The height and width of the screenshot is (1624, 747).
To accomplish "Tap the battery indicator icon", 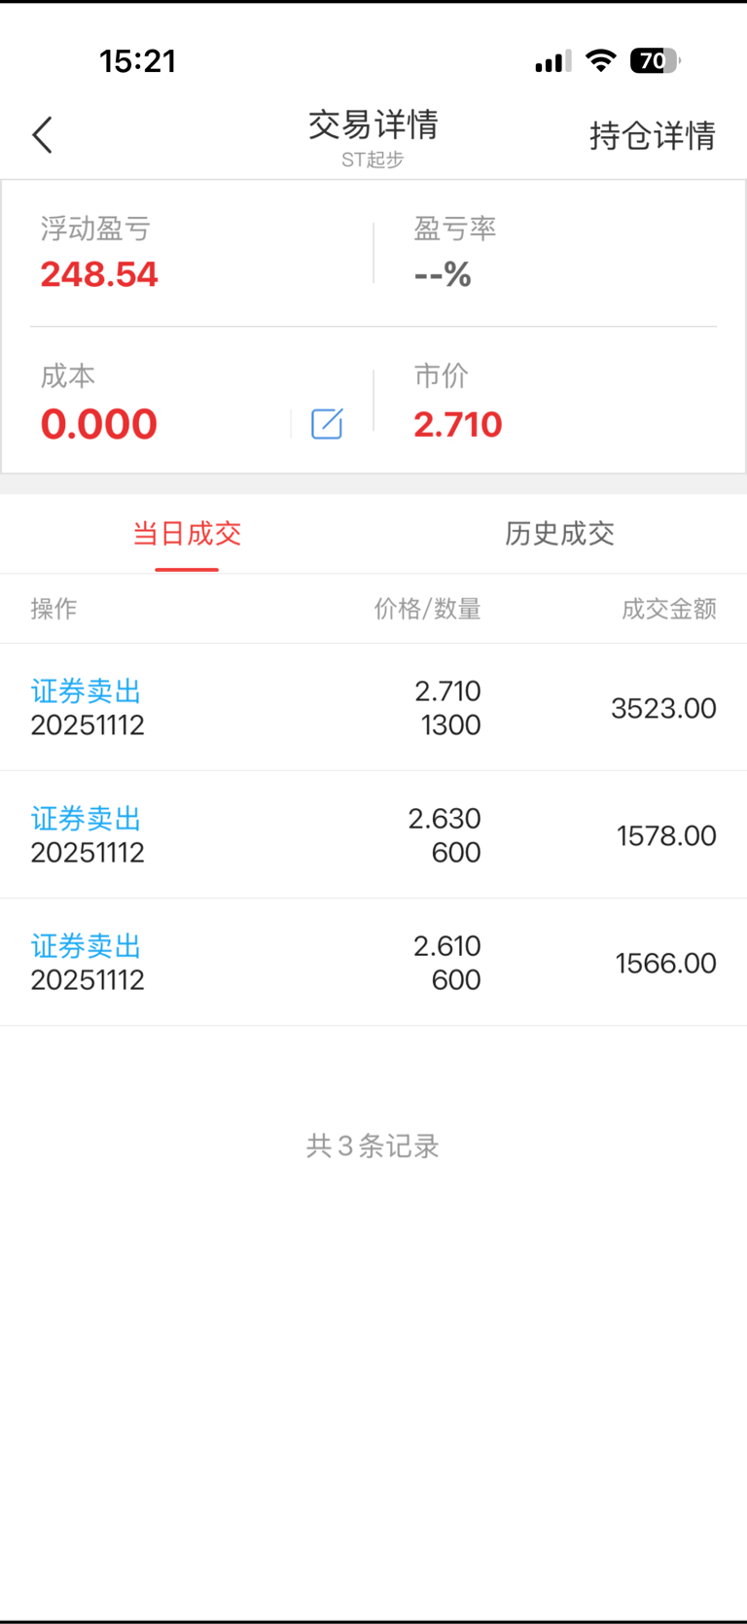I will tap(655, 61).
